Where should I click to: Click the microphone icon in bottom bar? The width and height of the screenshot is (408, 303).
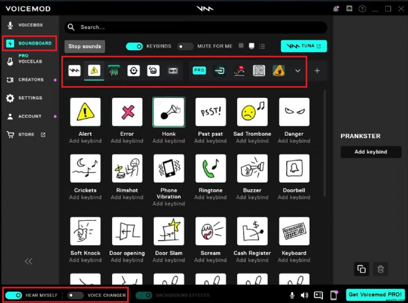(292, 295)
